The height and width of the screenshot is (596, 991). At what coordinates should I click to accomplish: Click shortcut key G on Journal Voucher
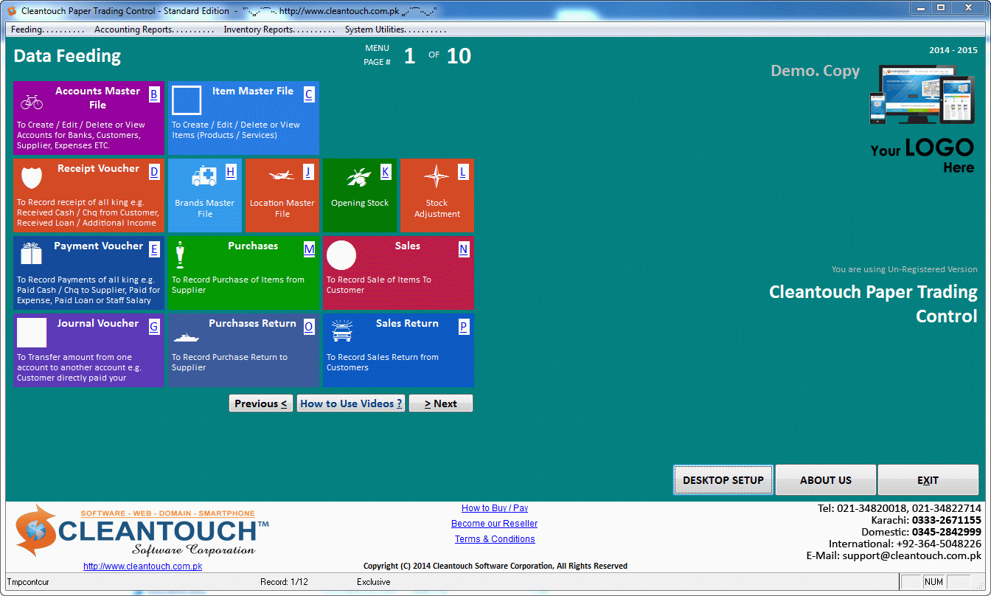point(154,327)
